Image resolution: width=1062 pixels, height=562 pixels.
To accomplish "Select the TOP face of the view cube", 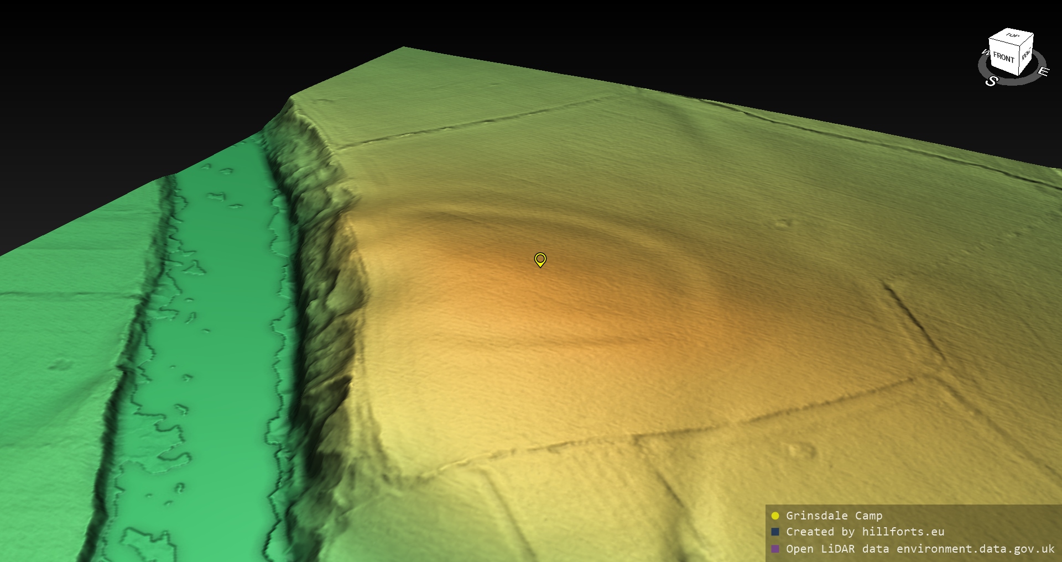I will (1012, 36).
